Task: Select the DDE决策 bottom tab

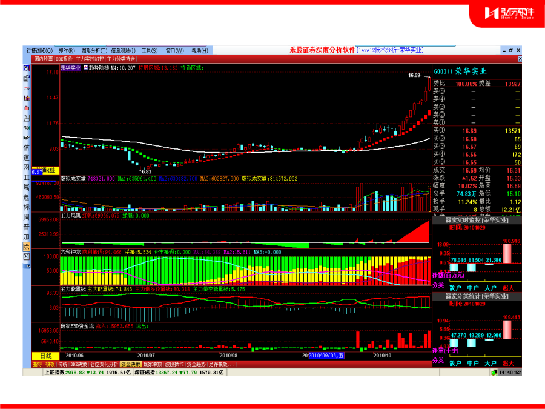Action: [x=79, y=364]
